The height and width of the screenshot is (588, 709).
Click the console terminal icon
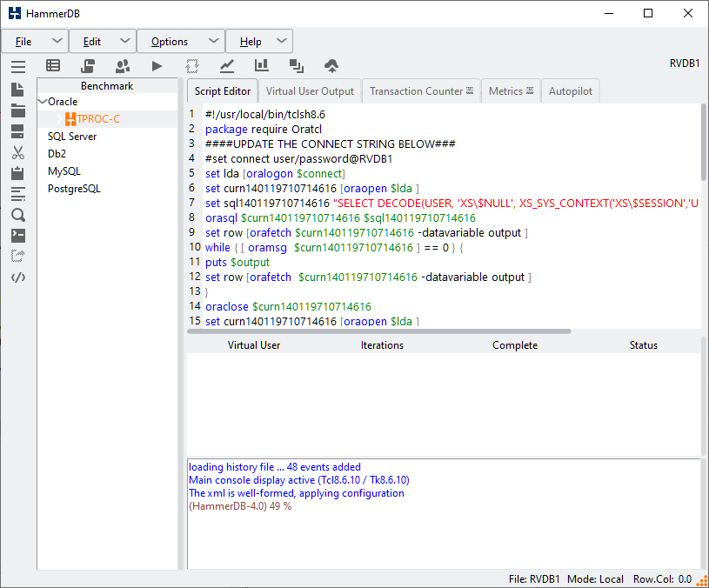[x=18, y=236]
